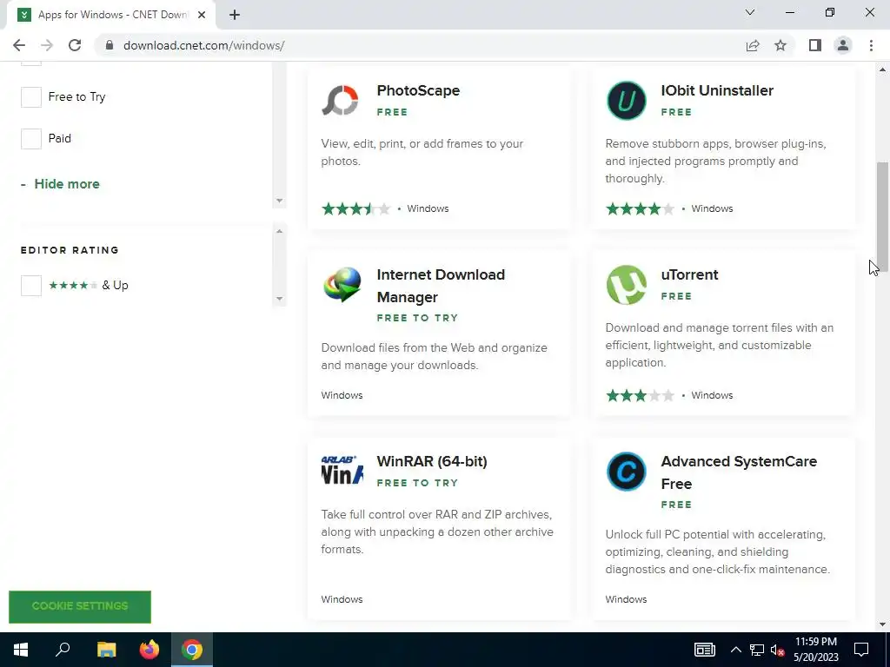Toggle the browser side panel
The height and width of the screenshot is (667, 890).
[815, 45]
